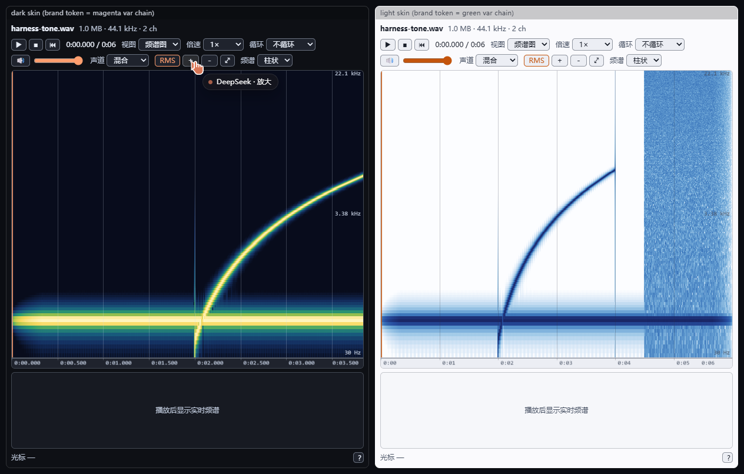Toggle RMS in the light panel

pyautogui.click(x=536, y=61)
